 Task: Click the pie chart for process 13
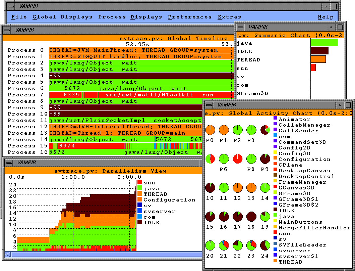click(251, 188)
